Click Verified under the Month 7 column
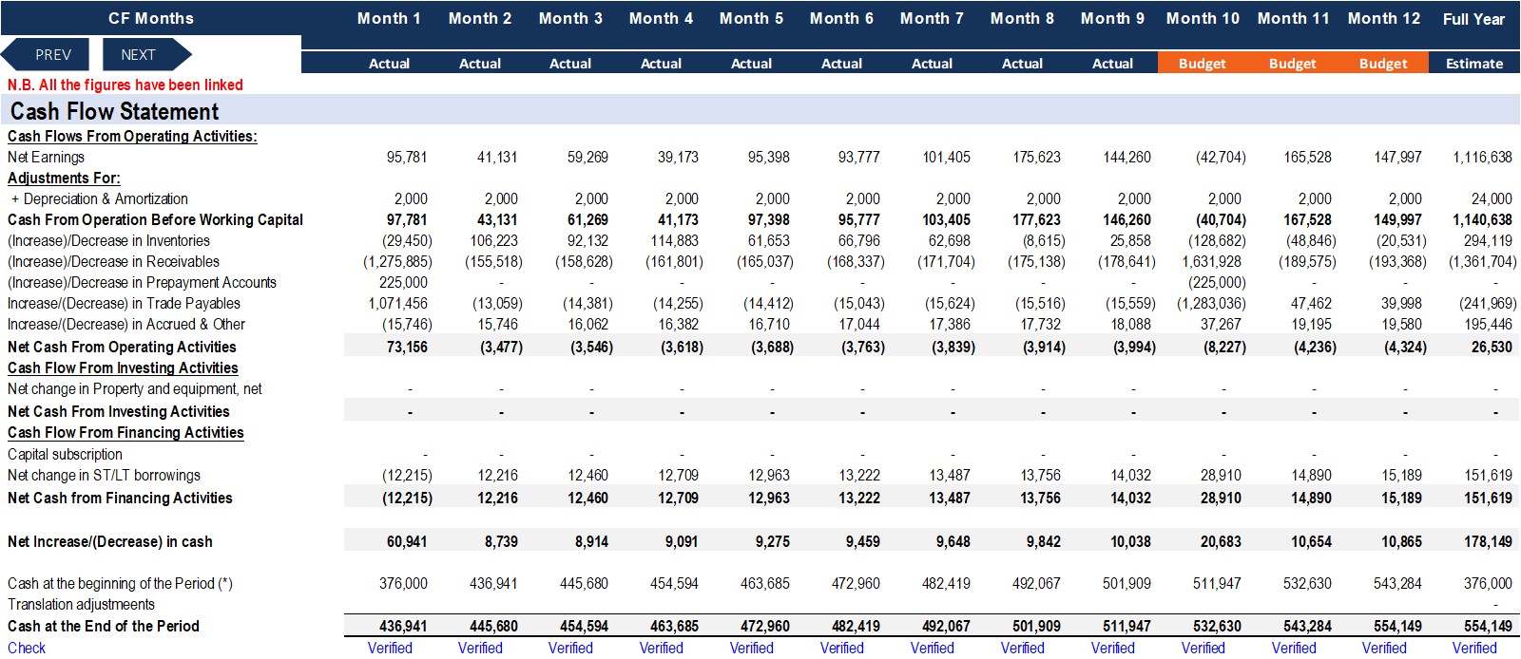 [933, 648]
